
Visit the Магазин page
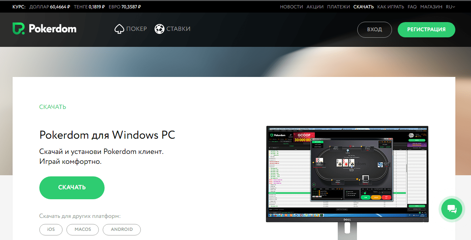coord(431,7)
